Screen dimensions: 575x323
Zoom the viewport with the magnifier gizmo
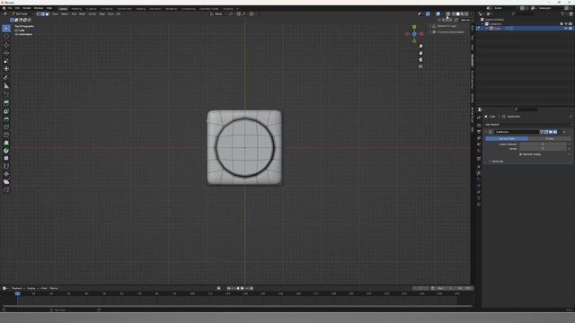click(x=420, y=46)
